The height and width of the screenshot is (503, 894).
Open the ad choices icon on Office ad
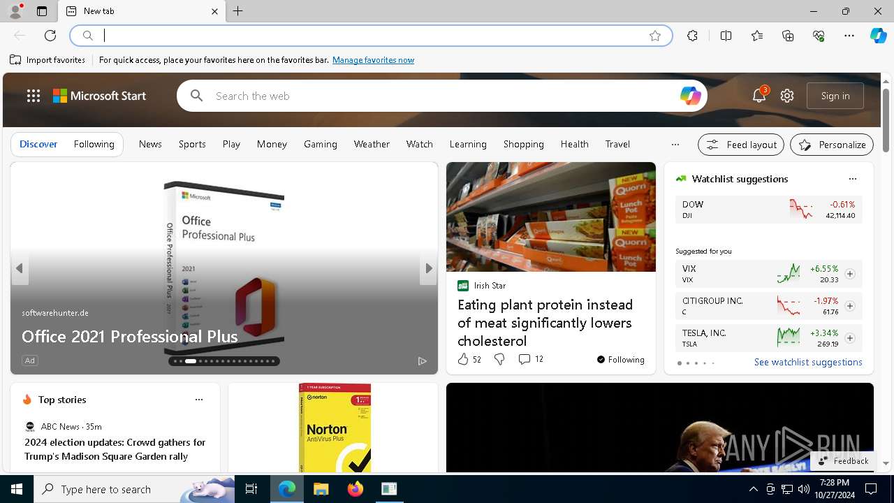click(422, 360)
